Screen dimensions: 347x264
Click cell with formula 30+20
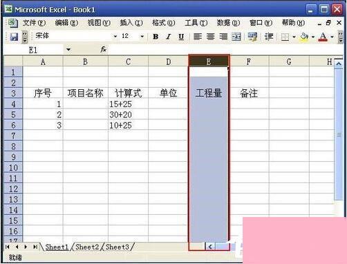pyautogui.click(x=128, y=115)
